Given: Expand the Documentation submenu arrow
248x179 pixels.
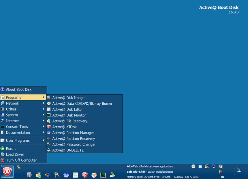Looking at the screenshot, I should pos(44,132).
